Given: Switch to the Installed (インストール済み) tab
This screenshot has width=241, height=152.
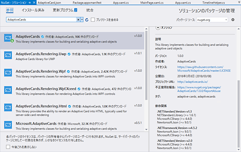Looking at the screenshot, I should [x=33, y=10].
